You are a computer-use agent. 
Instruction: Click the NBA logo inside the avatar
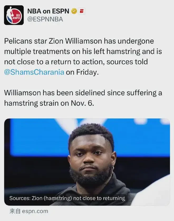tap(14, 15)
